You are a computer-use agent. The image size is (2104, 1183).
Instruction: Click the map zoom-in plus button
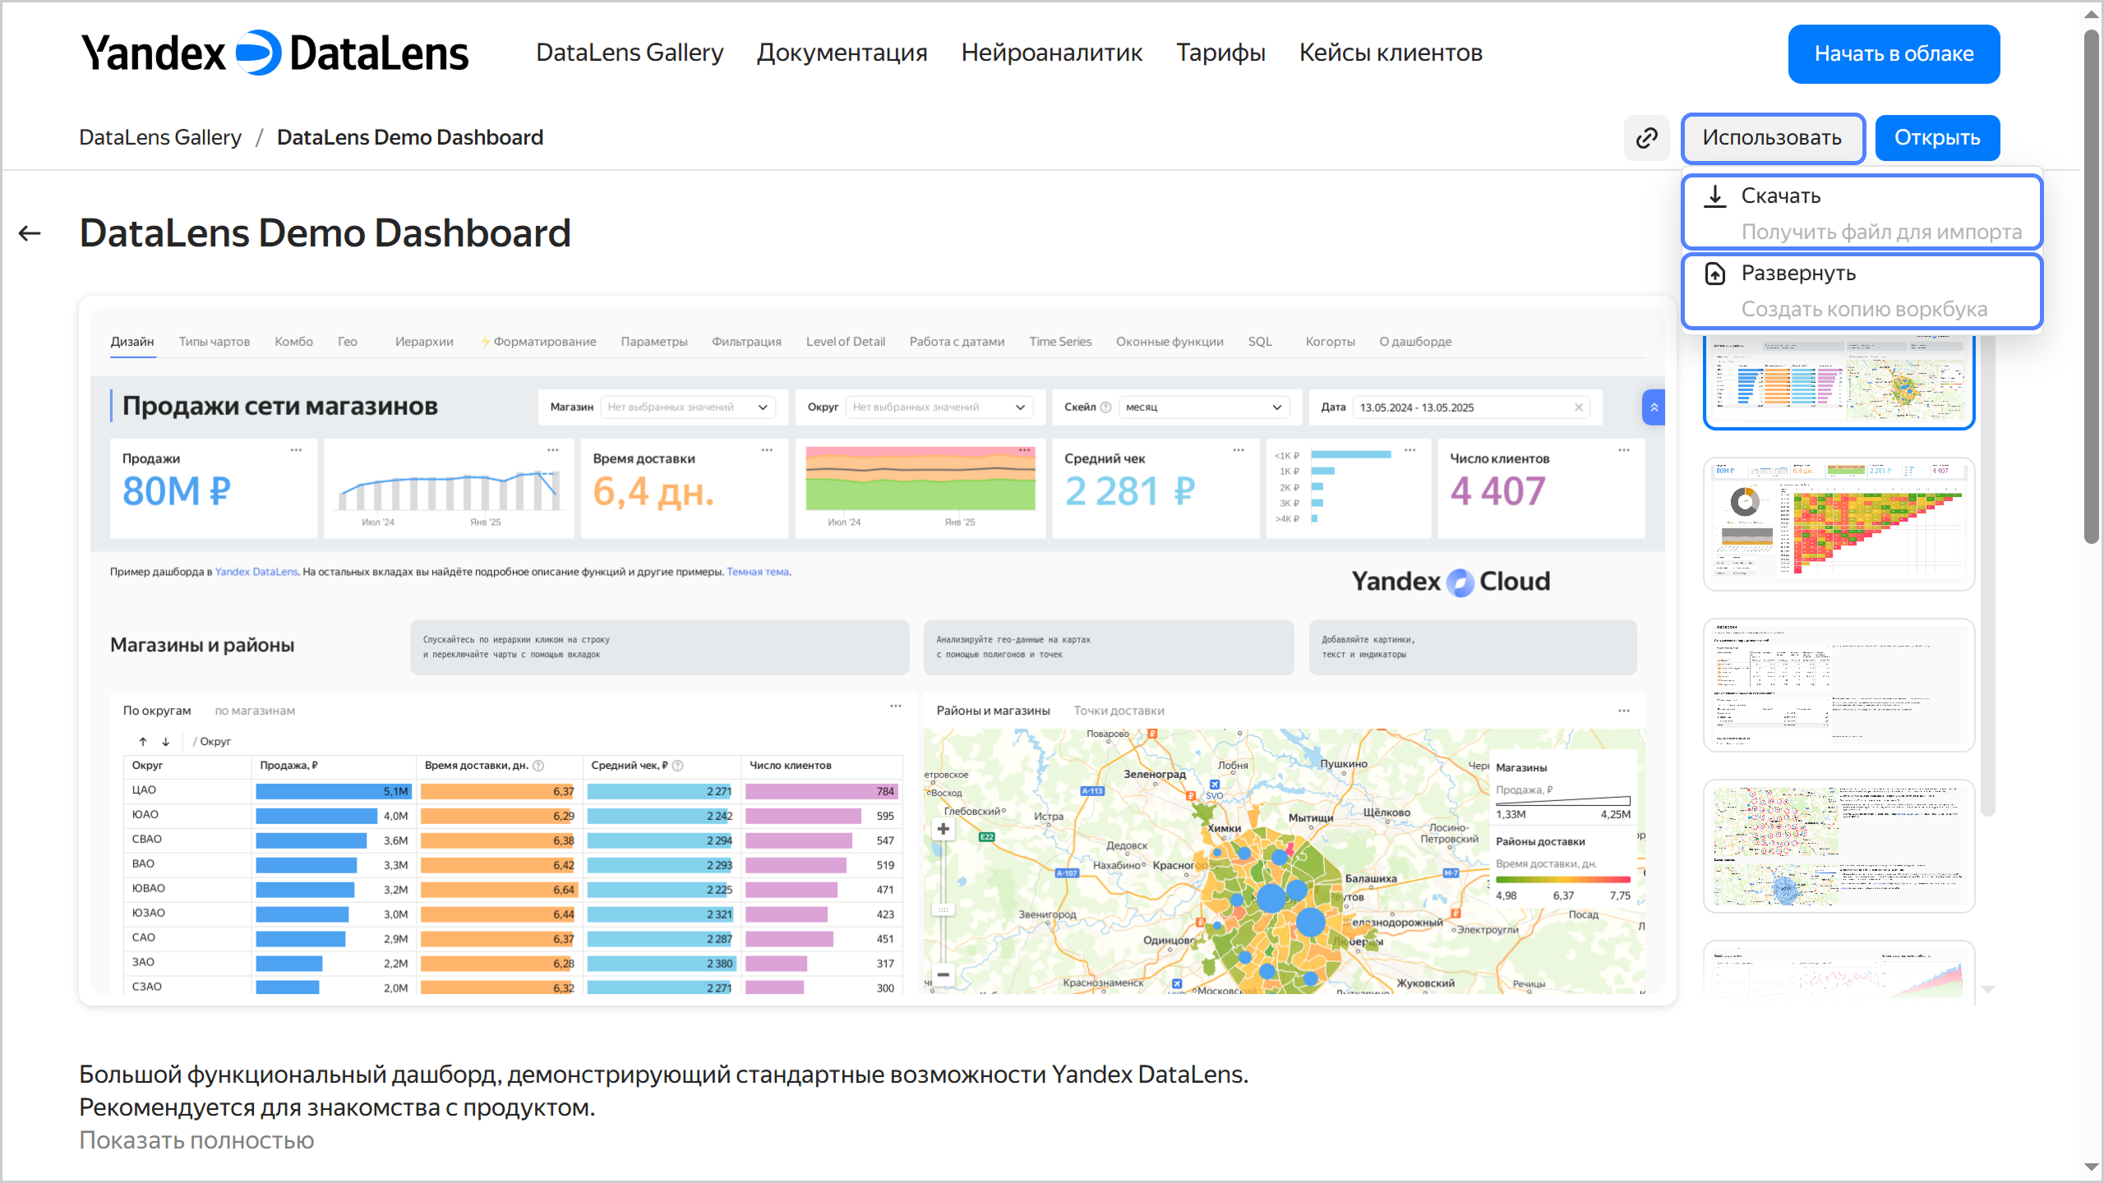[x=944, y=829]
